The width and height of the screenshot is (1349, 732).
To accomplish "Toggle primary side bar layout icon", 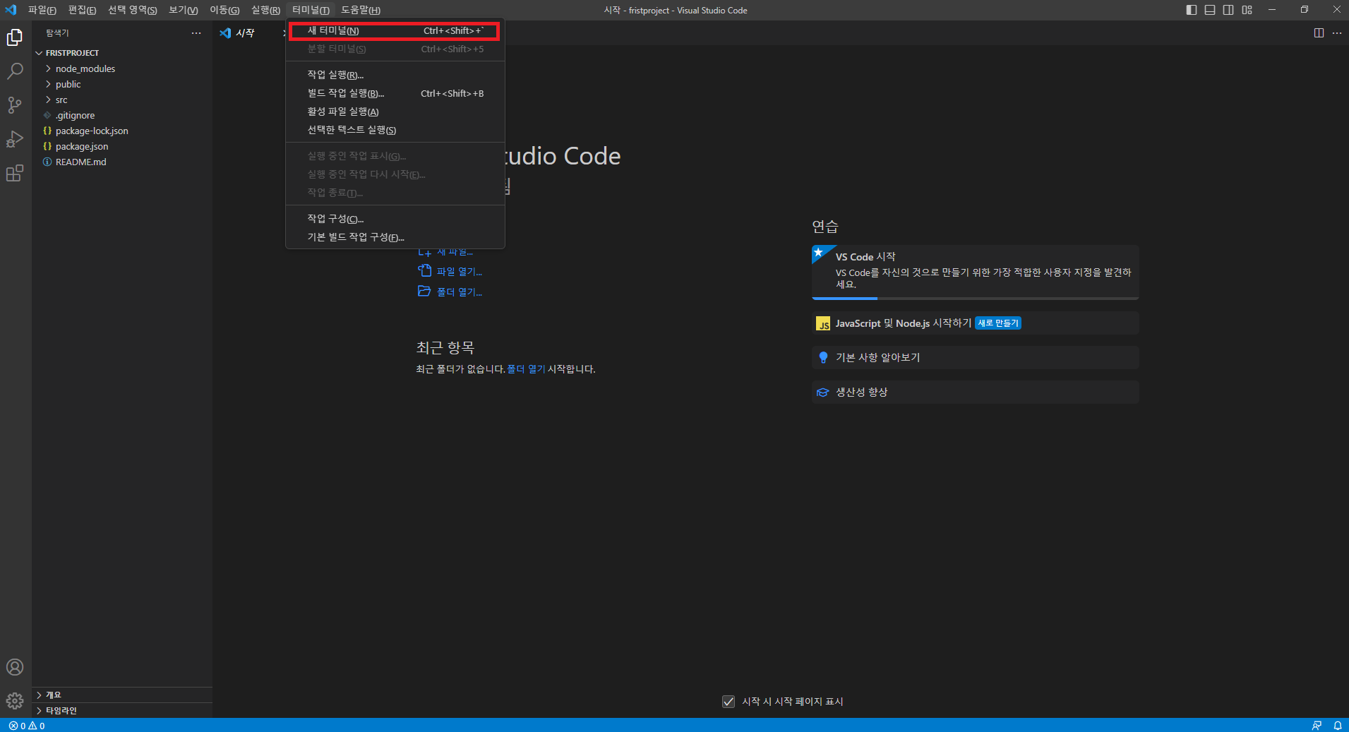I will [1192, 10].
